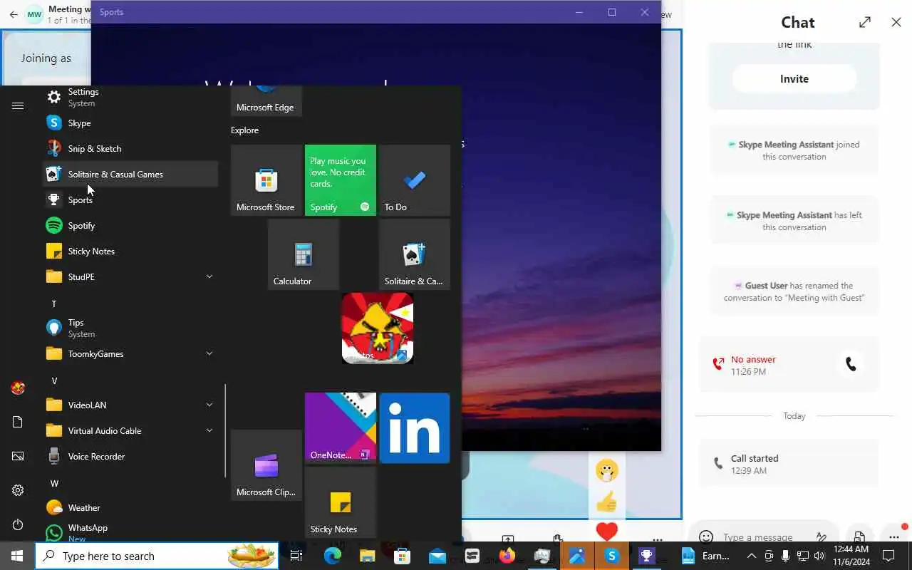Viewport: 912px width, 570px height.
Task: Open Microsoft Edge from the taskbar
Action: 332,556
